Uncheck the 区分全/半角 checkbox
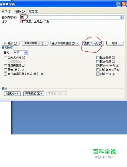Image resolution: width=127 pixels, height=167 pixels. [x=98, y=66]
